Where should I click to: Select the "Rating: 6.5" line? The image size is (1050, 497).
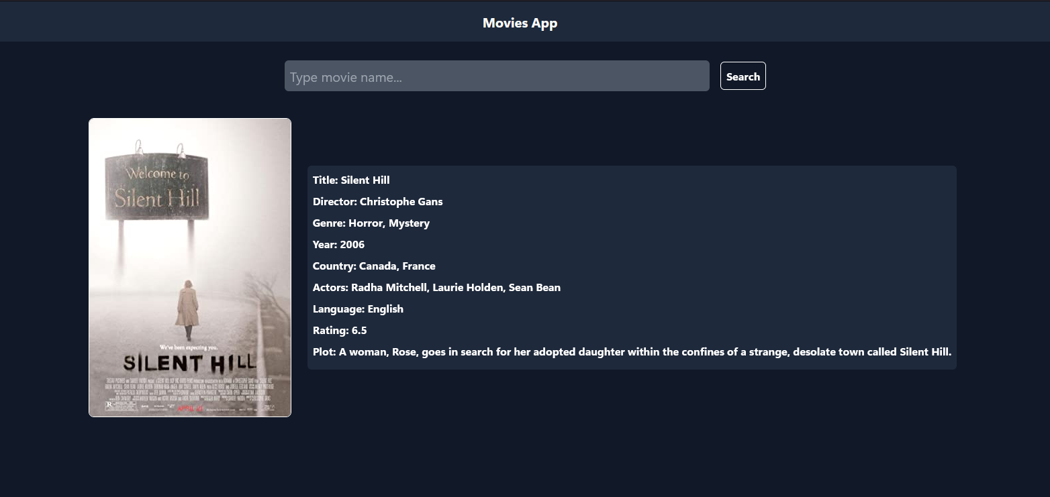click(340, 330)
